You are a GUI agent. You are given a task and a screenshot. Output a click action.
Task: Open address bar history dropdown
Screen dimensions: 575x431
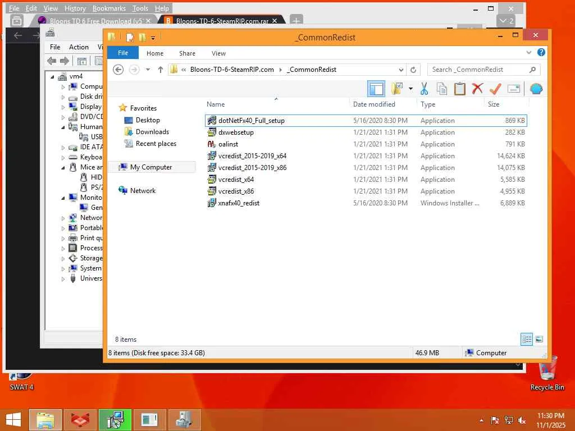coord(401,70)
